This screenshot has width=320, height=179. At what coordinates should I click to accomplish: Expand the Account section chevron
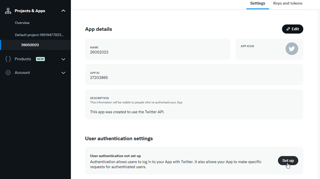[x=63, y=73]
